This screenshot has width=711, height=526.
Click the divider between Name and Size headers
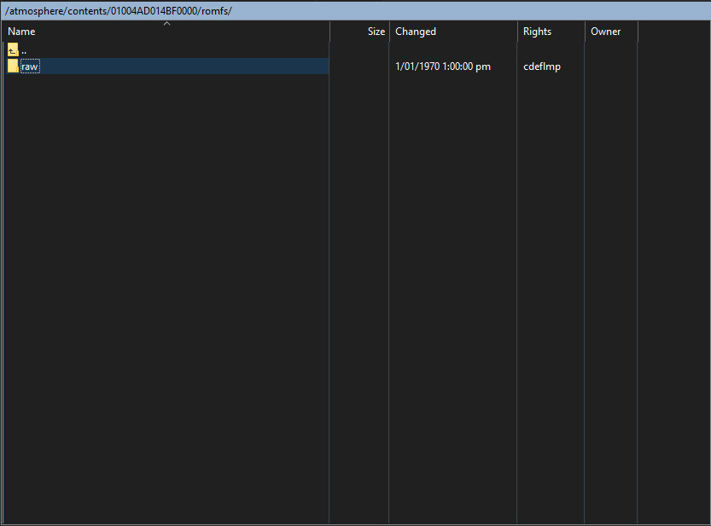[x=329, y=32]
